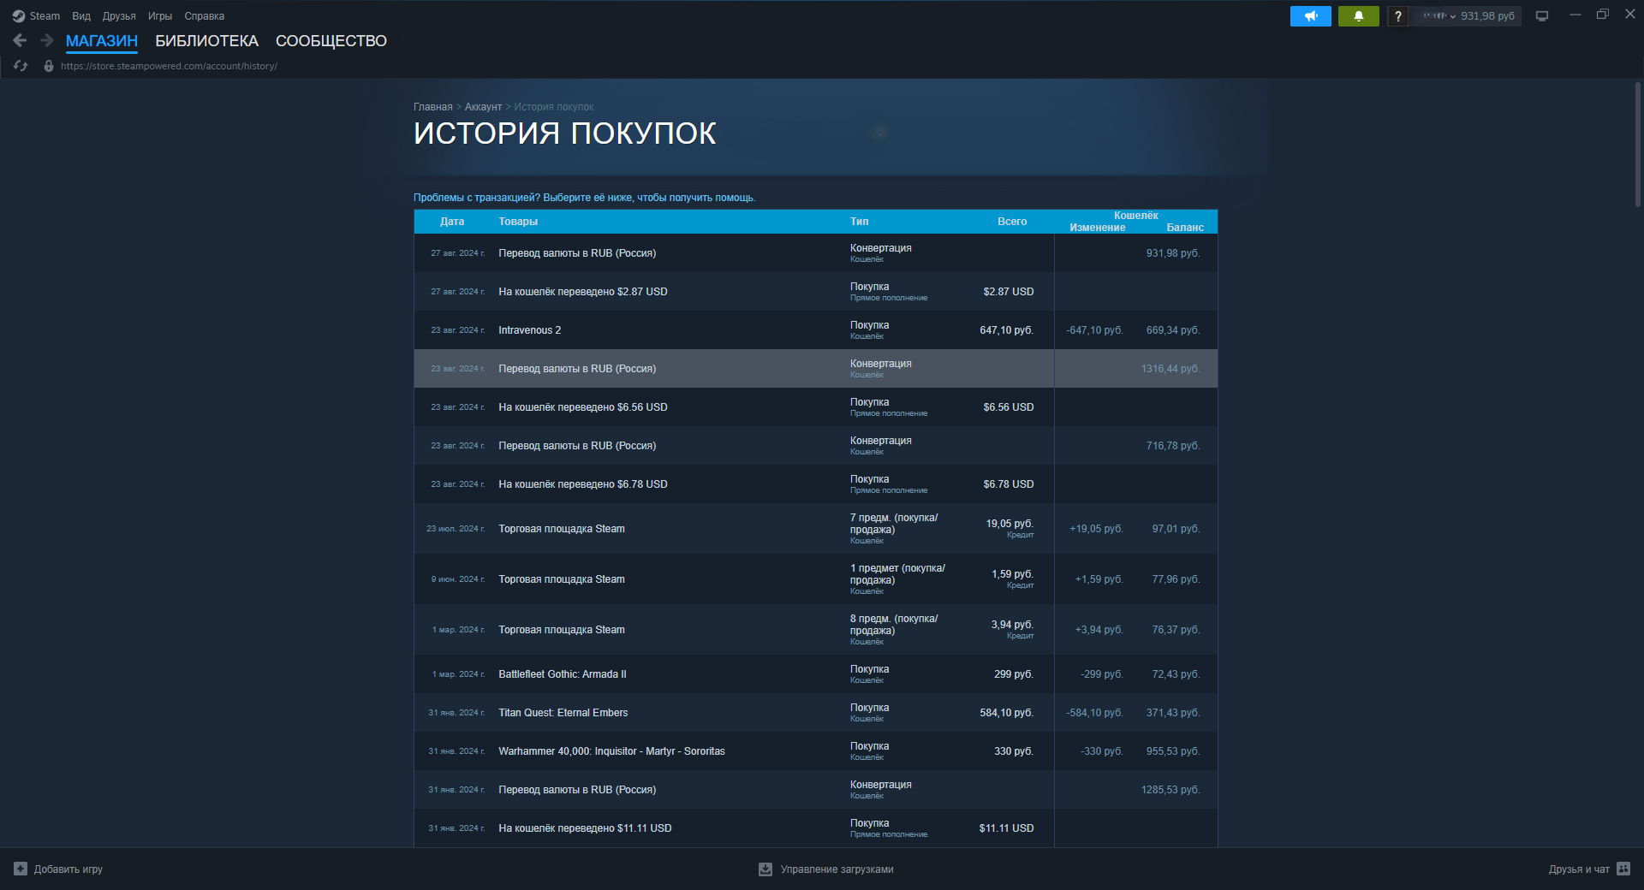1644x890 pixels.
Task: Open the Battlefleet Gothic: Armada II purchase
Action: 816,674
